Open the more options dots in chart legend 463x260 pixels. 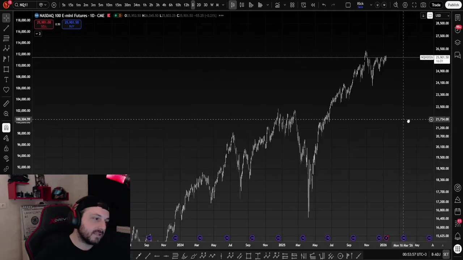[x=221, y=16]
